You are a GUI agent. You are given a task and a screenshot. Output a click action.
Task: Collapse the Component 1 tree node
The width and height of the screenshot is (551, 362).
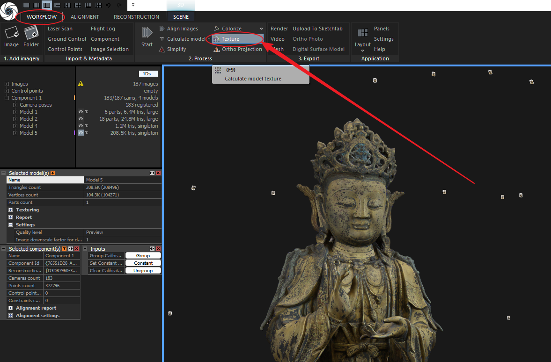7,98
